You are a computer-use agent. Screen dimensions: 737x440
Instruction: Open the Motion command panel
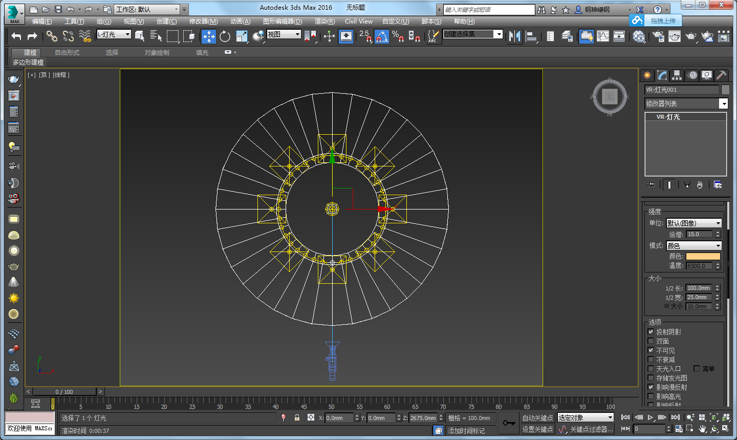click(692, 75)
